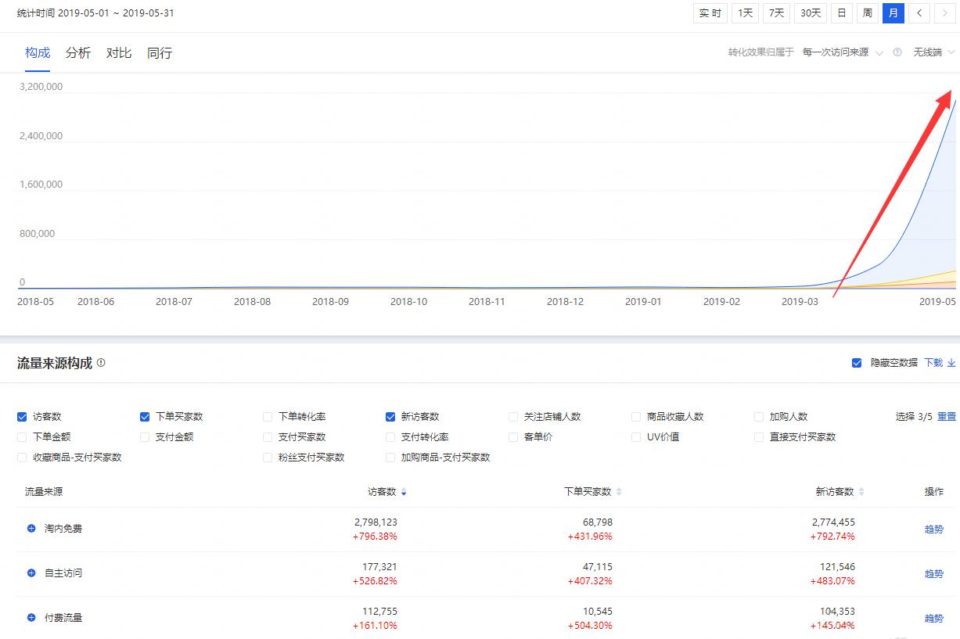
Task: Uncheck the 访客数 checkbox
Action: click(x=22, y=417)
